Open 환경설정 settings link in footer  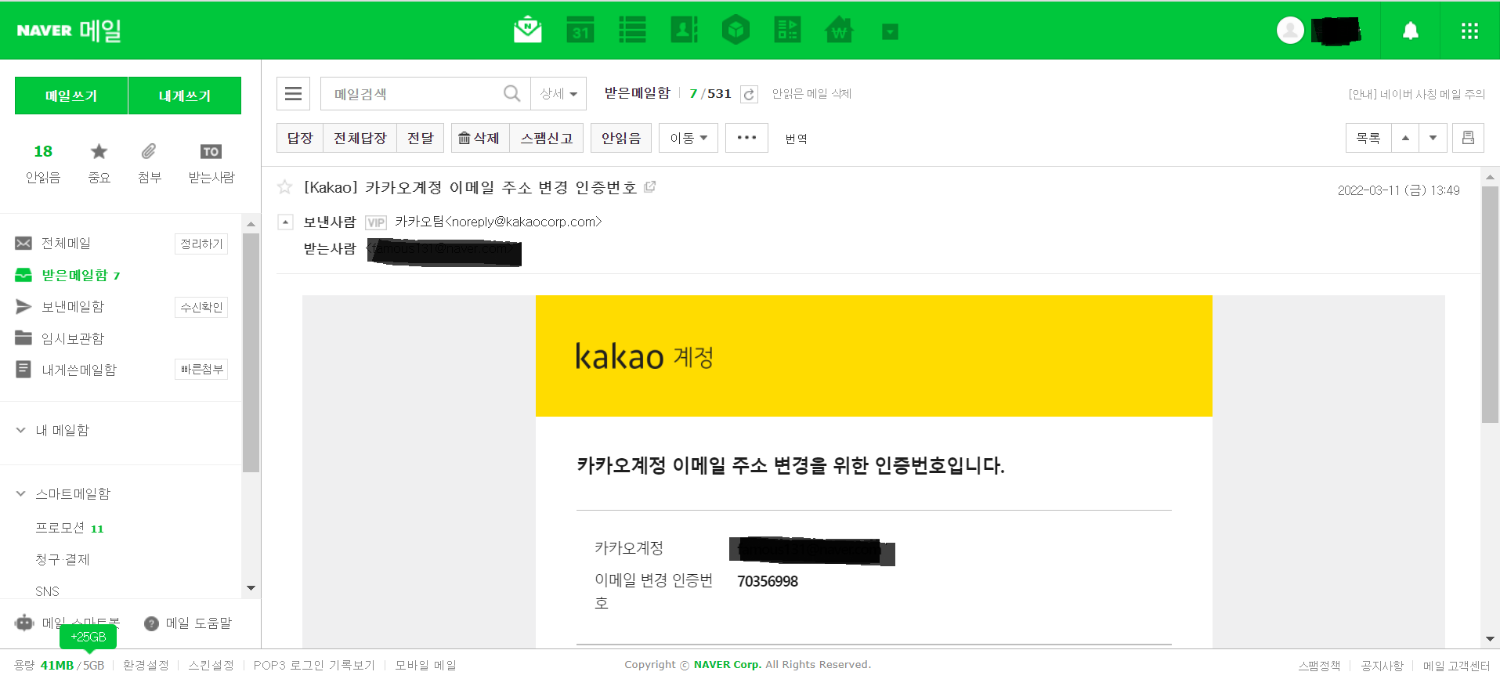(146, 665)
